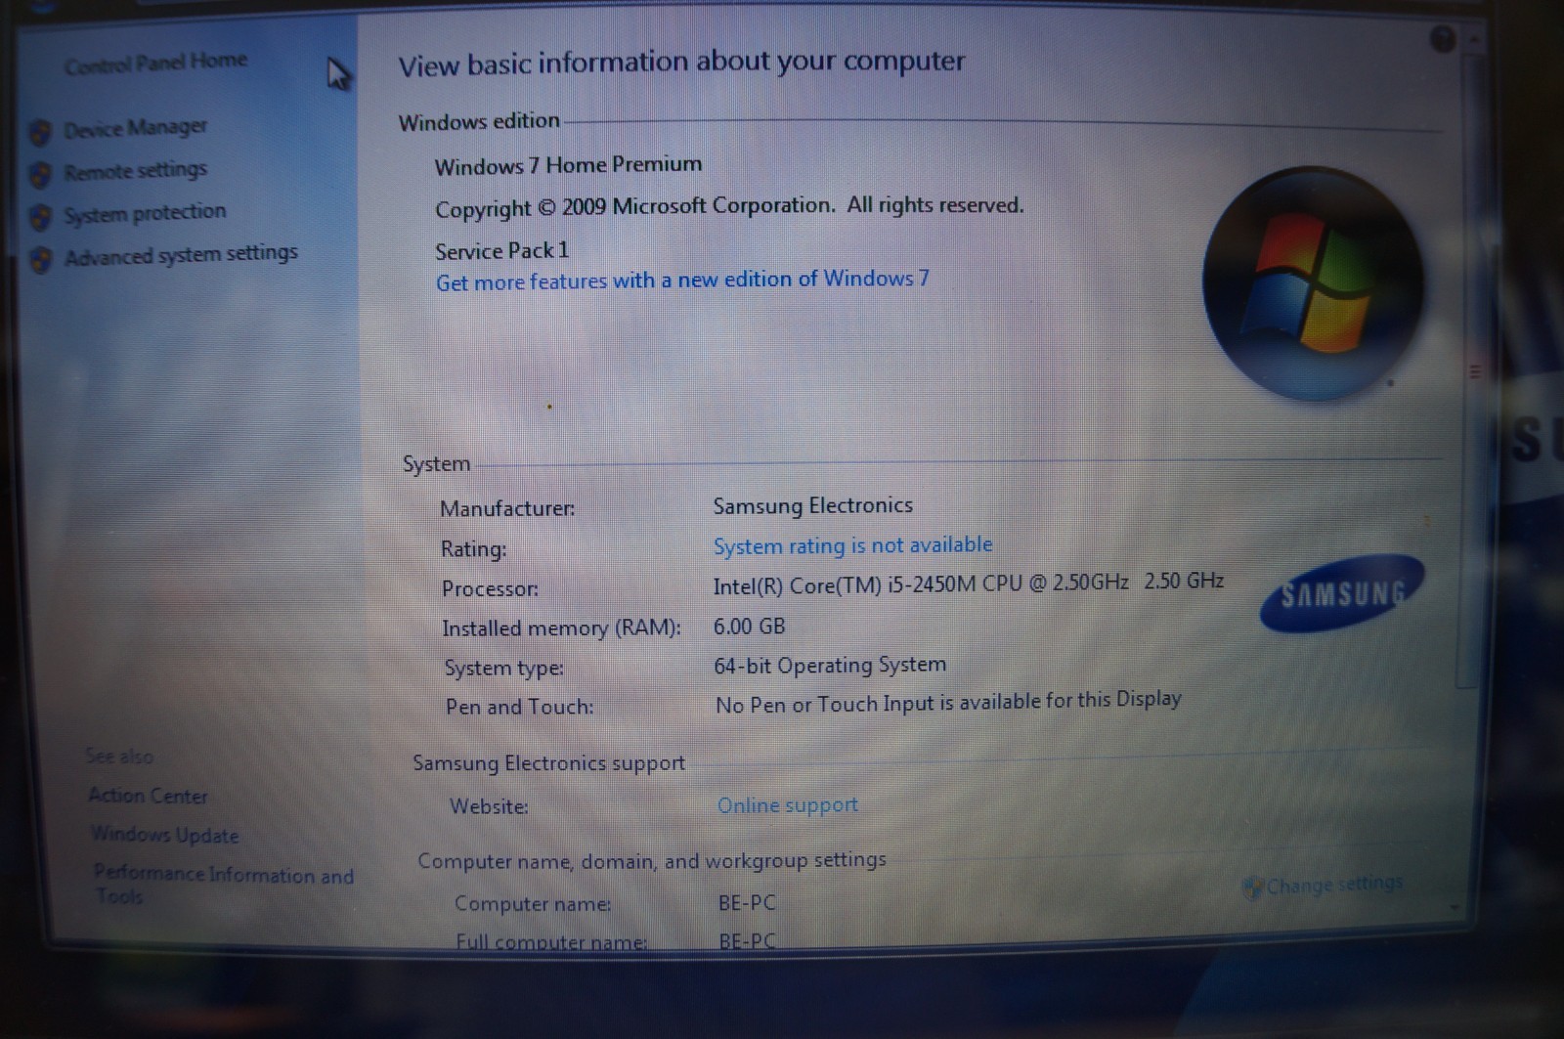Image resolution: width=1564 pixels, height=1039 pixels.
Task: Click the Installed memory (RAM) label
Action: tap(561, 628)
